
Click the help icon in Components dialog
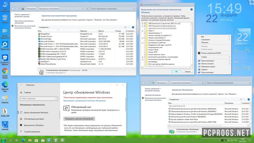[x=191, y=10]
